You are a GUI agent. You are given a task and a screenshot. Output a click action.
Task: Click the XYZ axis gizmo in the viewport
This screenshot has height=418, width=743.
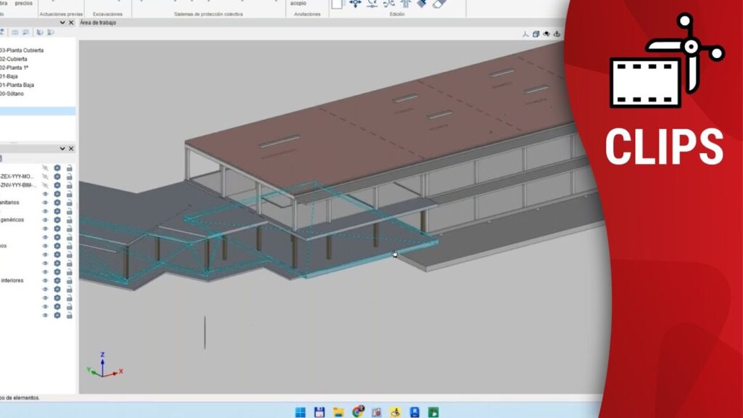pos(104,366)
